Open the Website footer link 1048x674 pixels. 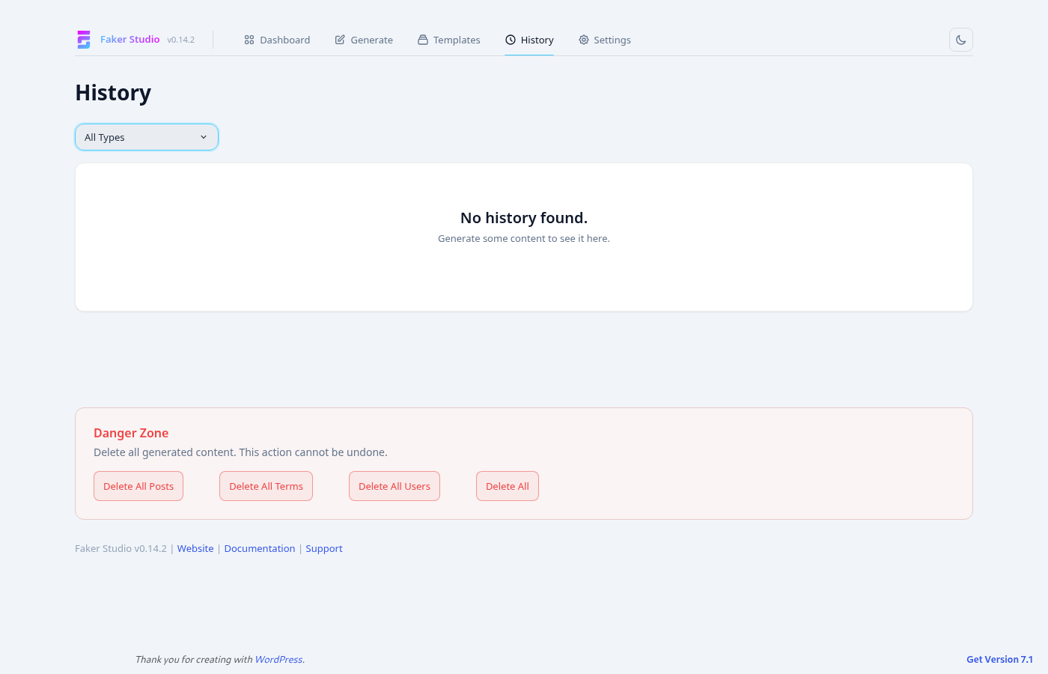195,549
